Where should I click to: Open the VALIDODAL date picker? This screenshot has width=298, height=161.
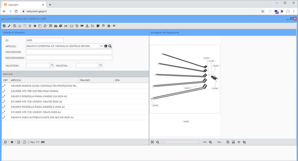tap(52, 65)
